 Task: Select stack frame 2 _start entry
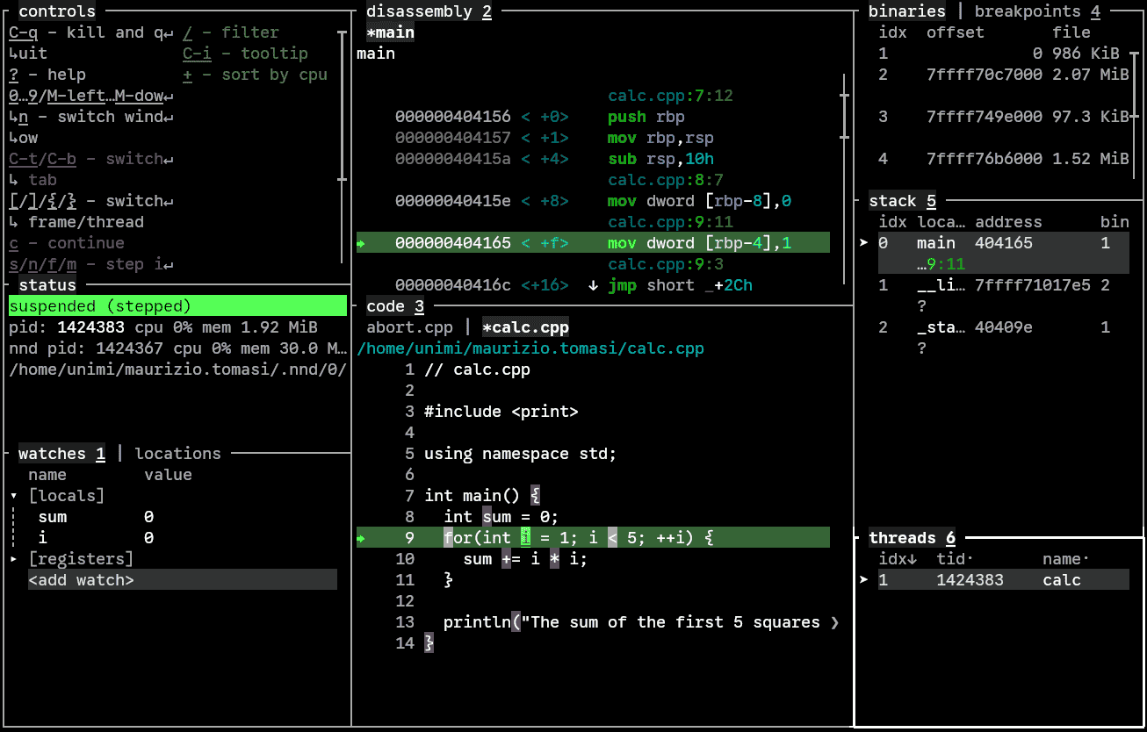(1002, 327)
